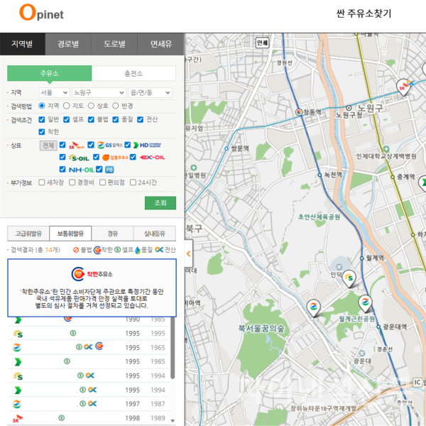The width and height of the screenshot is (426, 426).
Task: Click GS brand icon in 1995 1965 row
Action: click(x=17, y=347)
